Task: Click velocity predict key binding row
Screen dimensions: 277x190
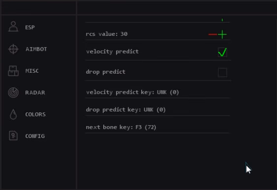Action: (157, 92)
